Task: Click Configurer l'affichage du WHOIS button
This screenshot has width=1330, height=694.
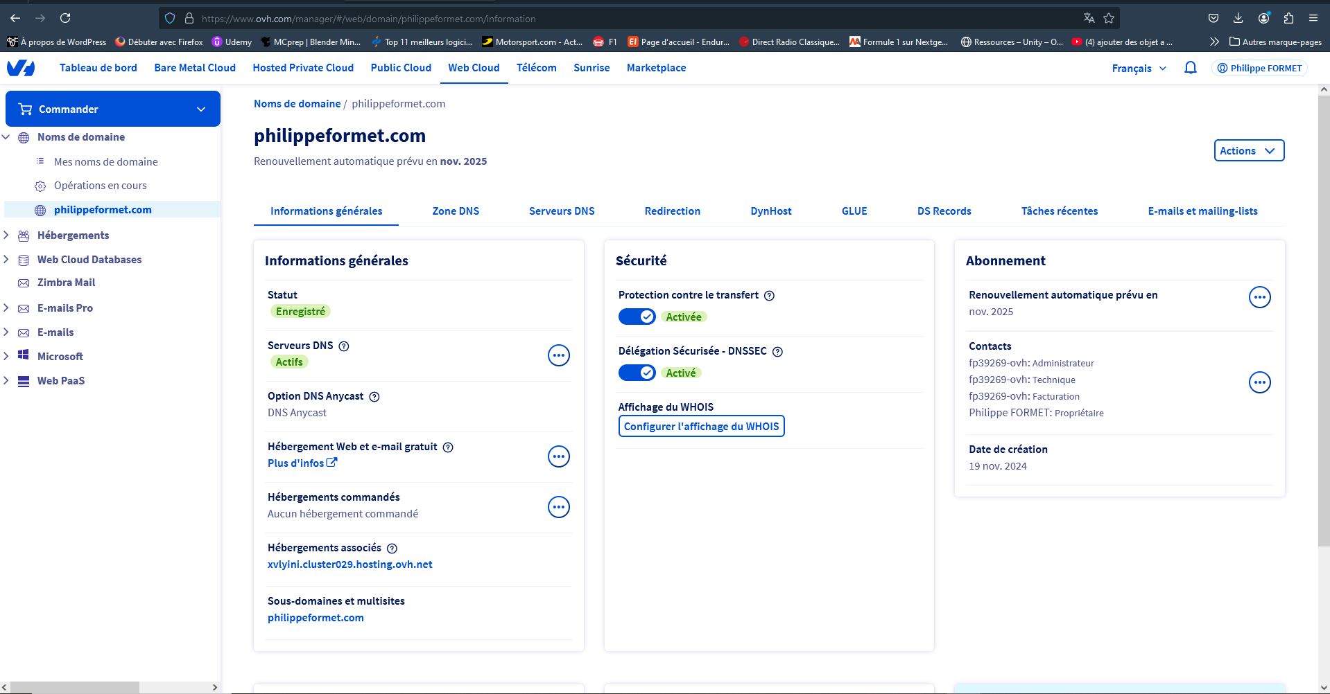Action: (701, 427)
